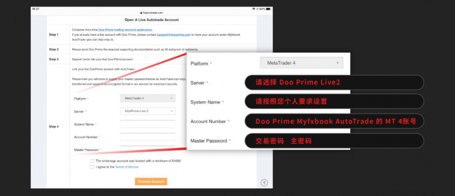Expand the DooPrime-Live 2 server dropdown
The image size is (455, 196).
click(148, 111)
